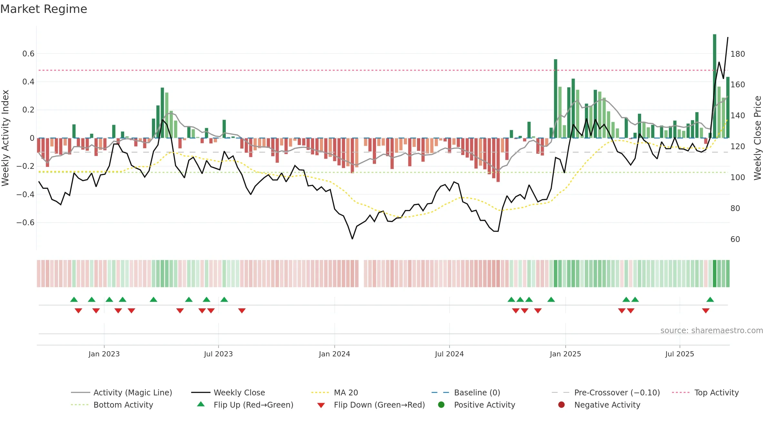Screen dimensions: 774x435
Task: Toggle Top Activity legend entry
Action: click(705, 392)
